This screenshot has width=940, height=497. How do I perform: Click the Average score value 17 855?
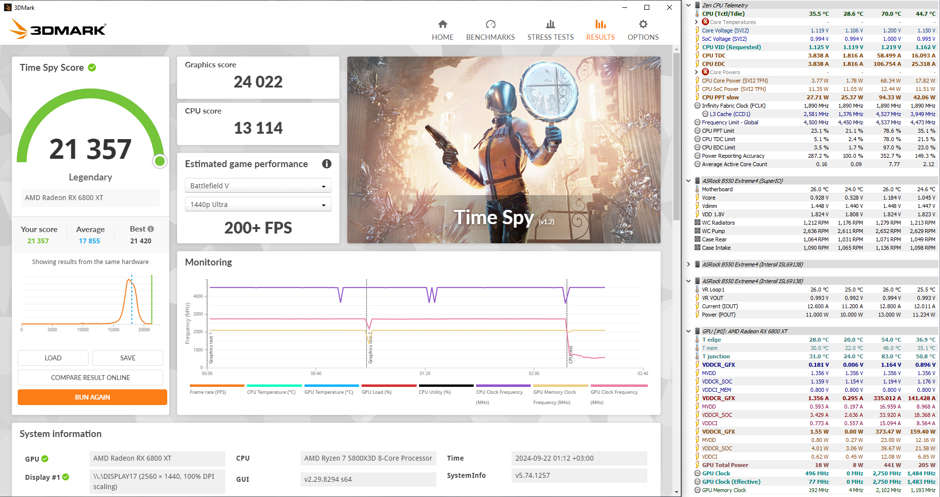tap(90, 241)
